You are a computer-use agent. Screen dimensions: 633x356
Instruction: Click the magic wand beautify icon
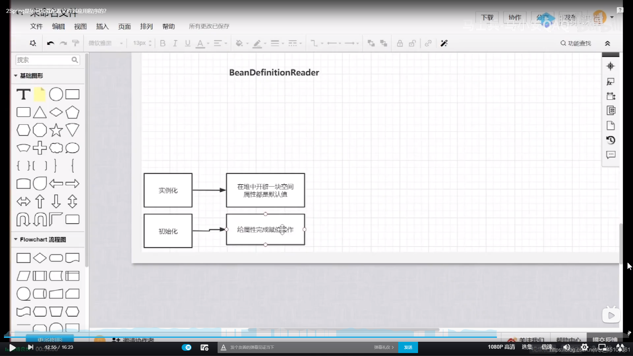(x=444, y=43)
